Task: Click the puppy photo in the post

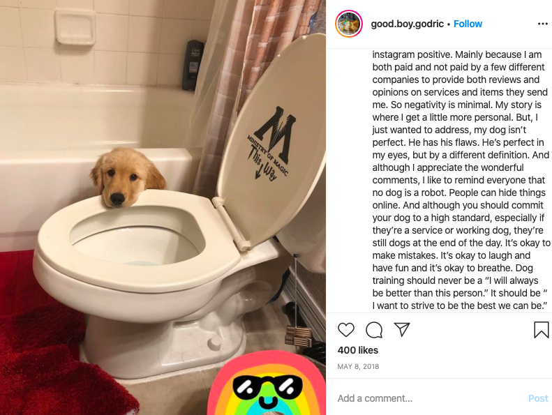Action: 163,208
